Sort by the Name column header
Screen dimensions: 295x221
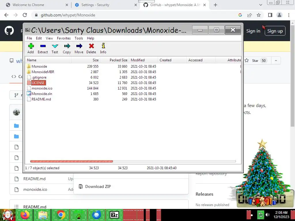48,60
